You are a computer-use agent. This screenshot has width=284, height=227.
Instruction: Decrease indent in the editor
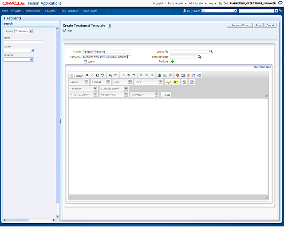pos(123,75)
